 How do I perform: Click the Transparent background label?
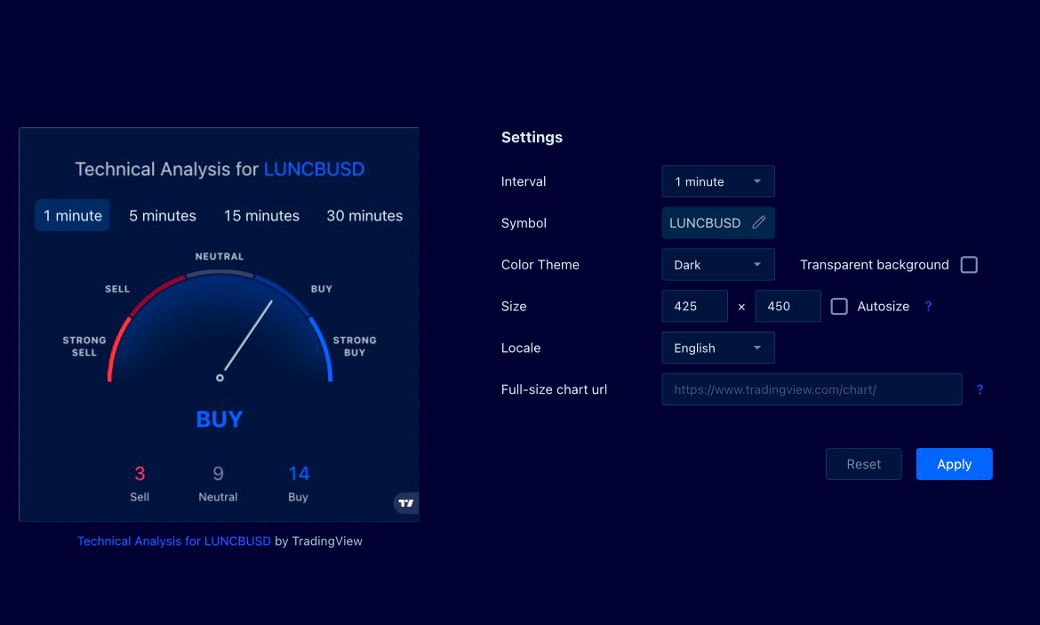pos(874,265)
